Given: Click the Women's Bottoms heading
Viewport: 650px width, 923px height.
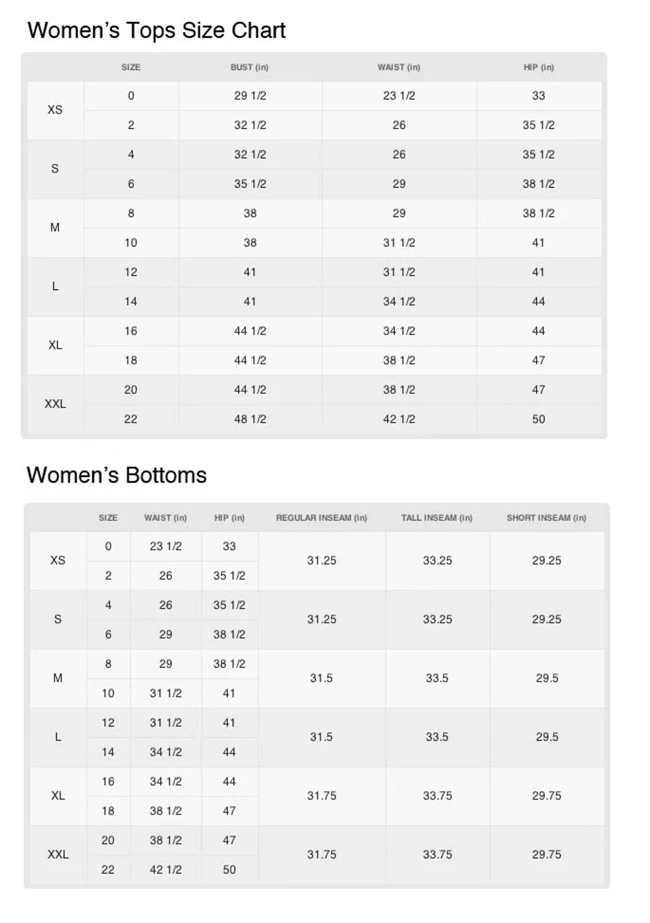Looking at the screenshot, I should (116, 475).
